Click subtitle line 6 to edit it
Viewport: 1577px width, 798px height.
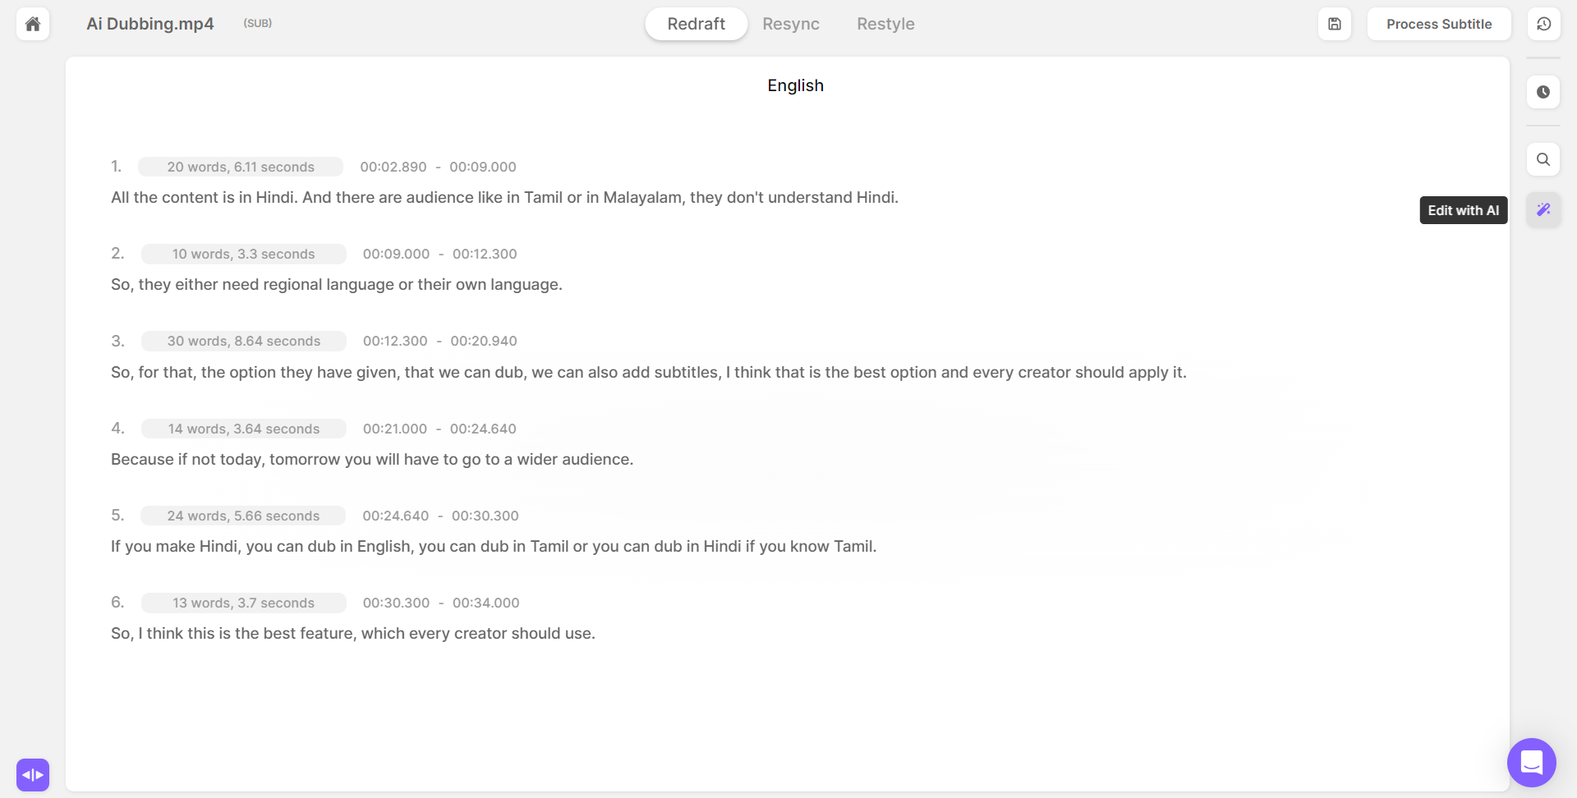click(352, 633)
